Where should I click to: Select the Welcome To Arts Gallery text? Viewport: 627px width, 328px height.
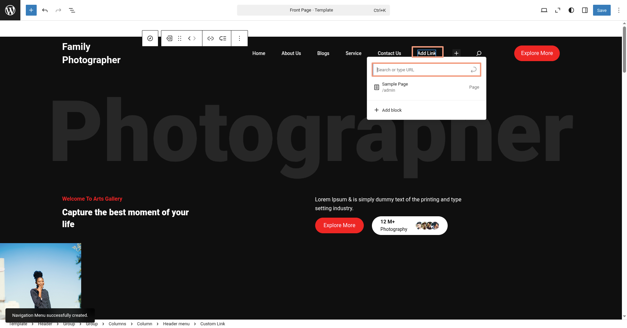92,199
